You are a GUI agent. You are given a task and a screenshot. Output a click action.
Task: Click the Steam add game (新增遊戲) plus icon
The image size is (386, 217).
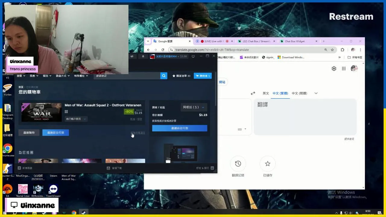19,168
